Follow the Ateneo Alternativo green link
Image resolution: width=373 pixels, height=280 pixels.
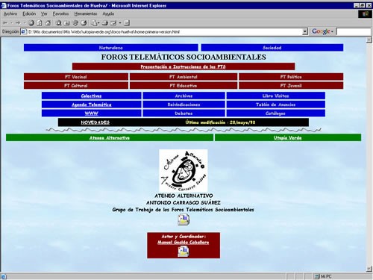[x=110, y=137]
